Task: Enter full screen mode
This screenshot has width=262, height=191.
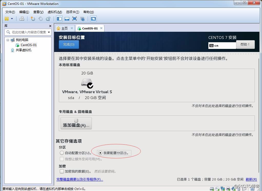Action: 74,19
